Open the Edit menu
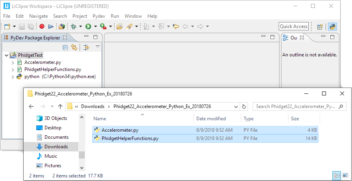The height and width of the screenshot is (181, 352). coord(20,16)
